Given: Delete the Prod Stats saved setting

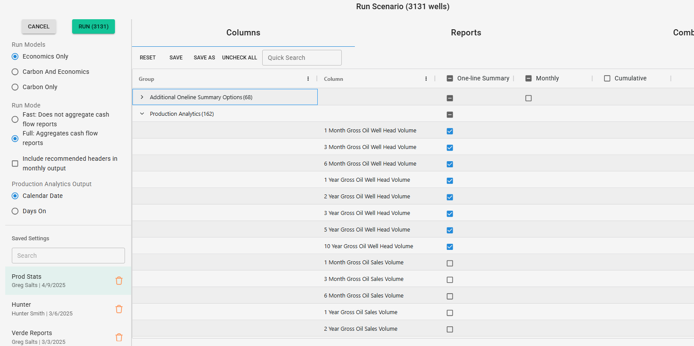Looking at the screenshot, I should pos(119,281).
